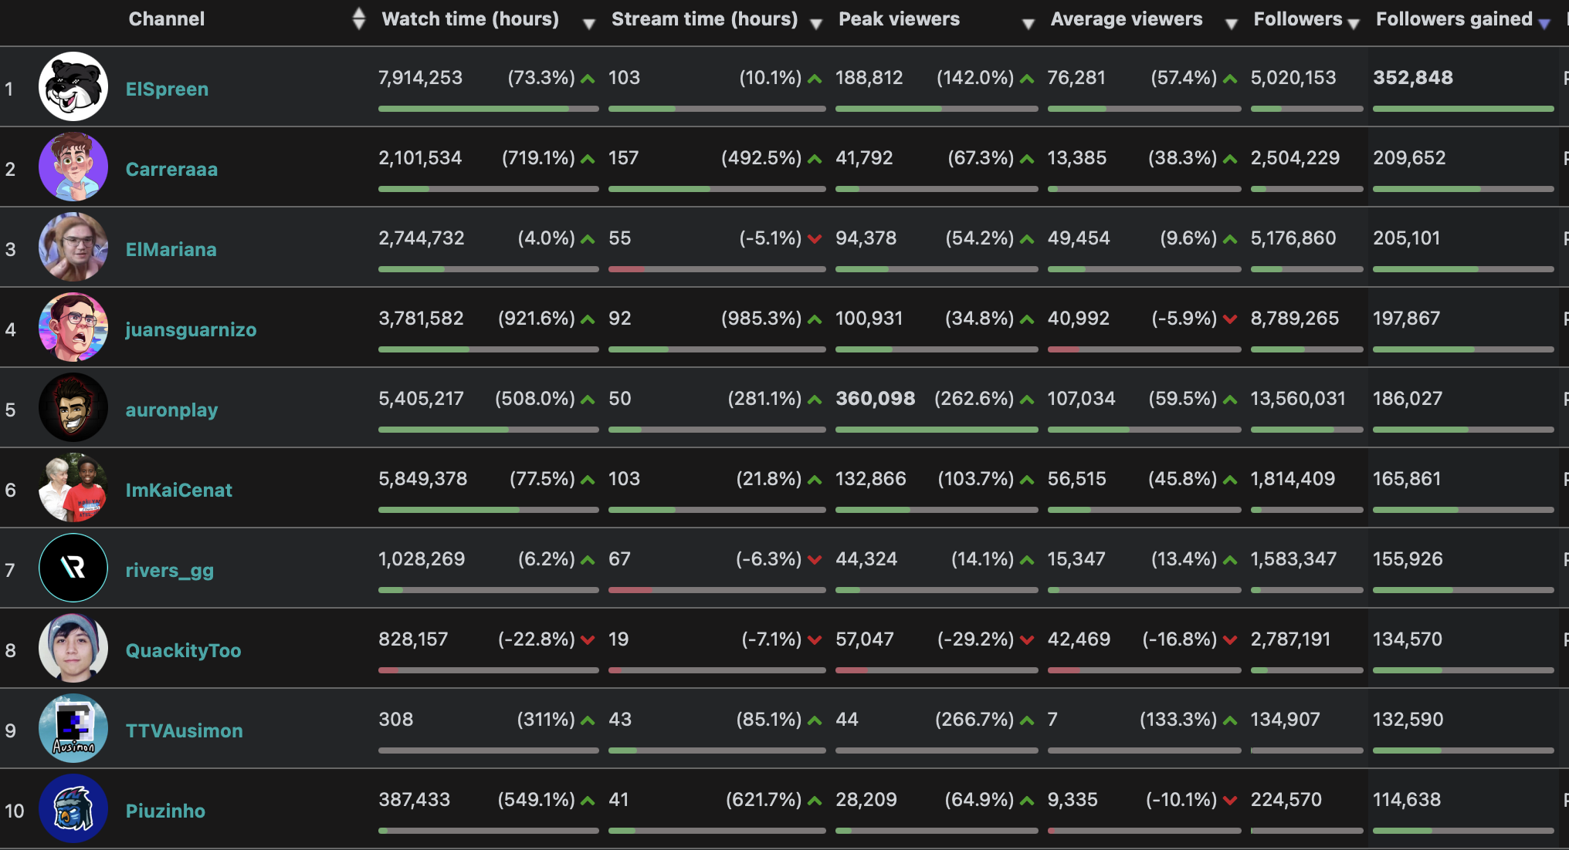Open the rivers_gg logo avatar
The height and width of the screenshot is (850, 1569).
[x=73, y=568]
